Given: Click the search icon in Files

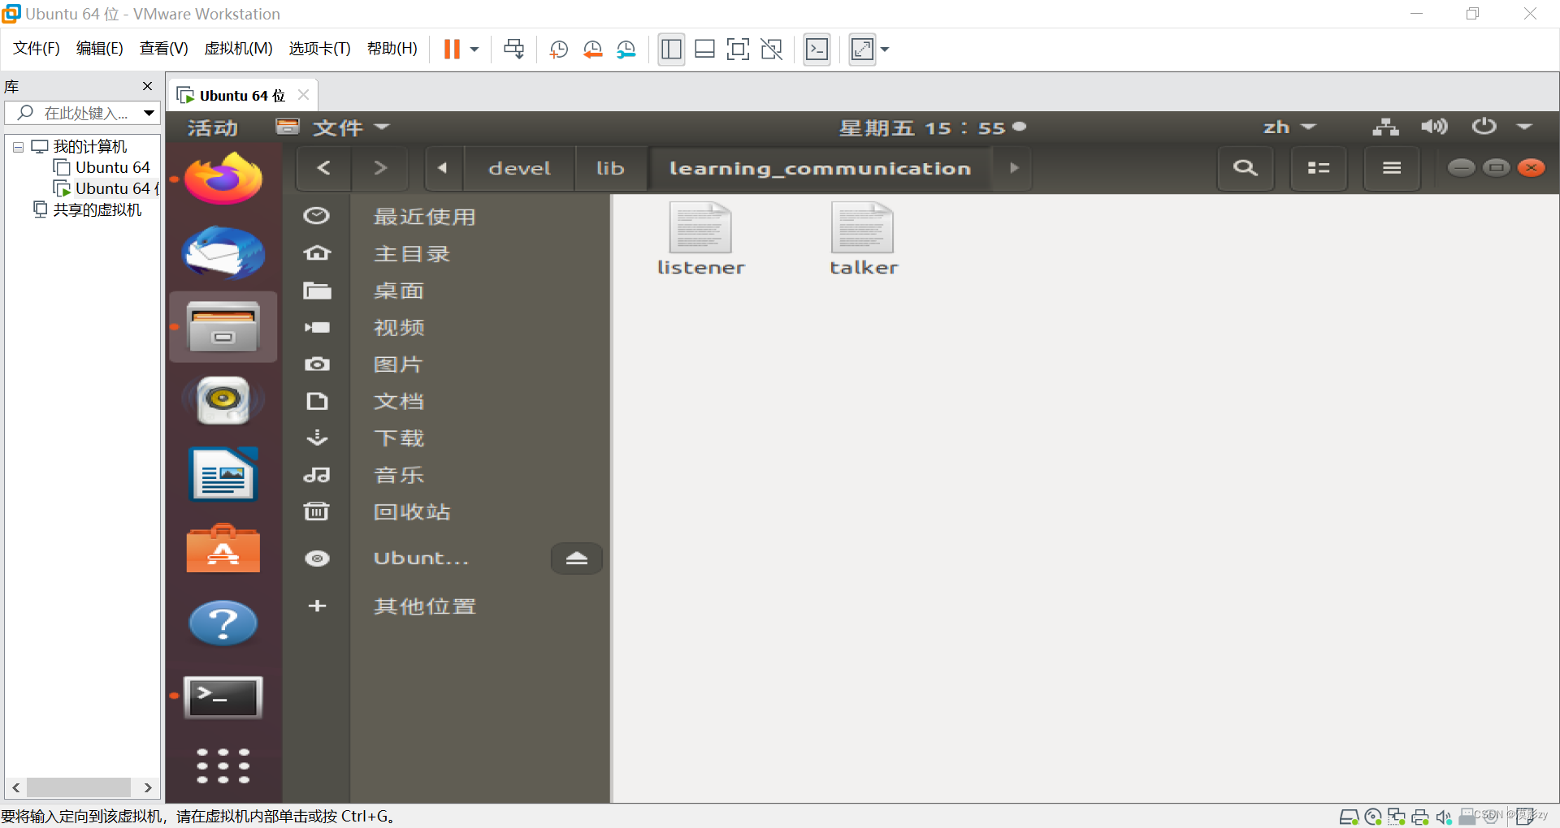Looking at the screenshot, I should (x=1245, y=168).
